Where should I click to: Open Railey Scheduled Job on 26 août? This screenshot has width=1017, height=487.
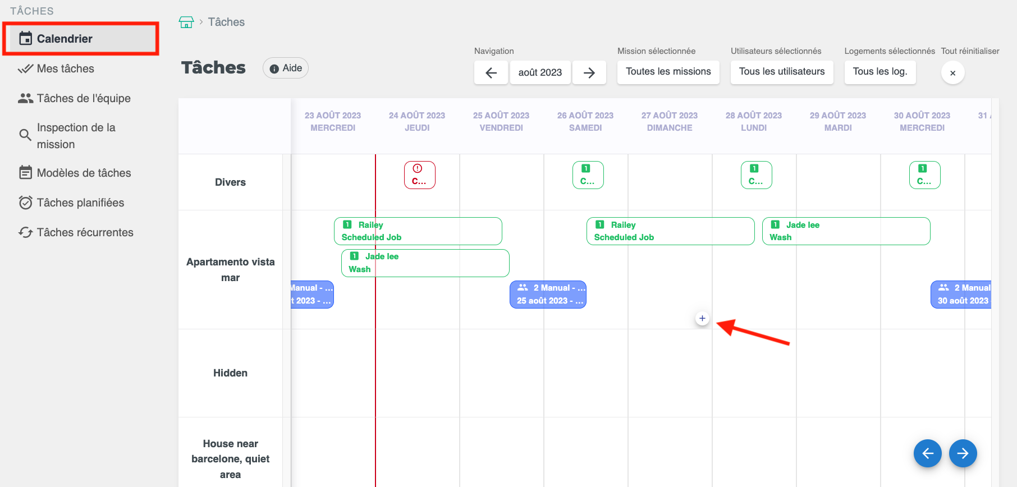(670, 231)
